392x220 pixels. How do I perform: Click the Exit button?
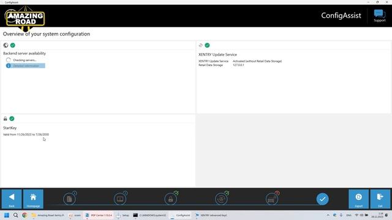[x=380, y=199]
